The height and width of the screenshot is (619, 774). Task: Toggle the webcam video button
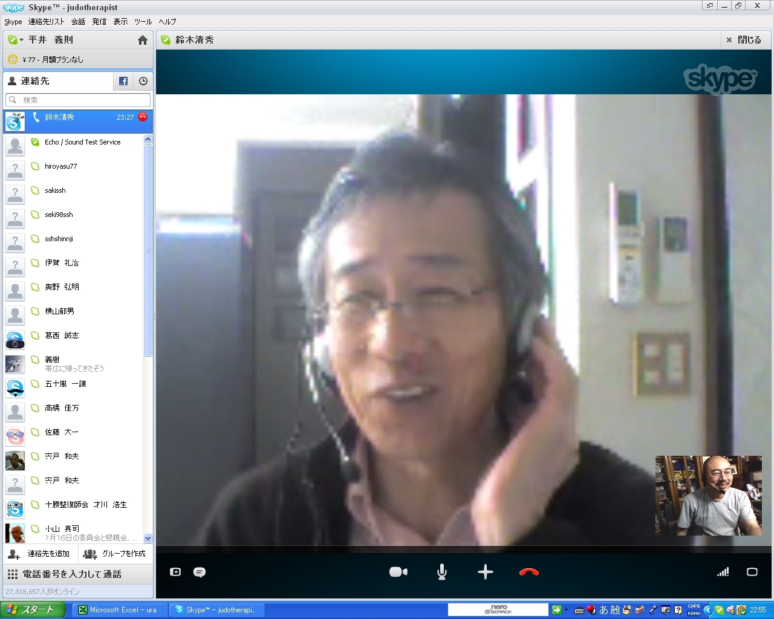(x=398, y=572)
